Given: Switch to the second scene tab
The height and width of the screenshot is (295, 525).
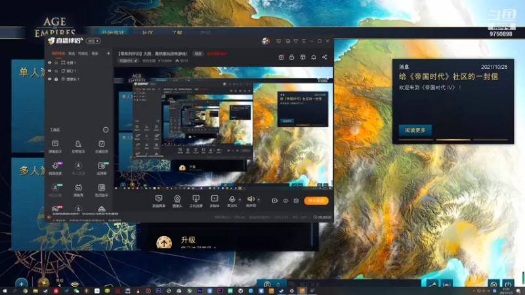Looking at the screenshot, I should (72, 54).
